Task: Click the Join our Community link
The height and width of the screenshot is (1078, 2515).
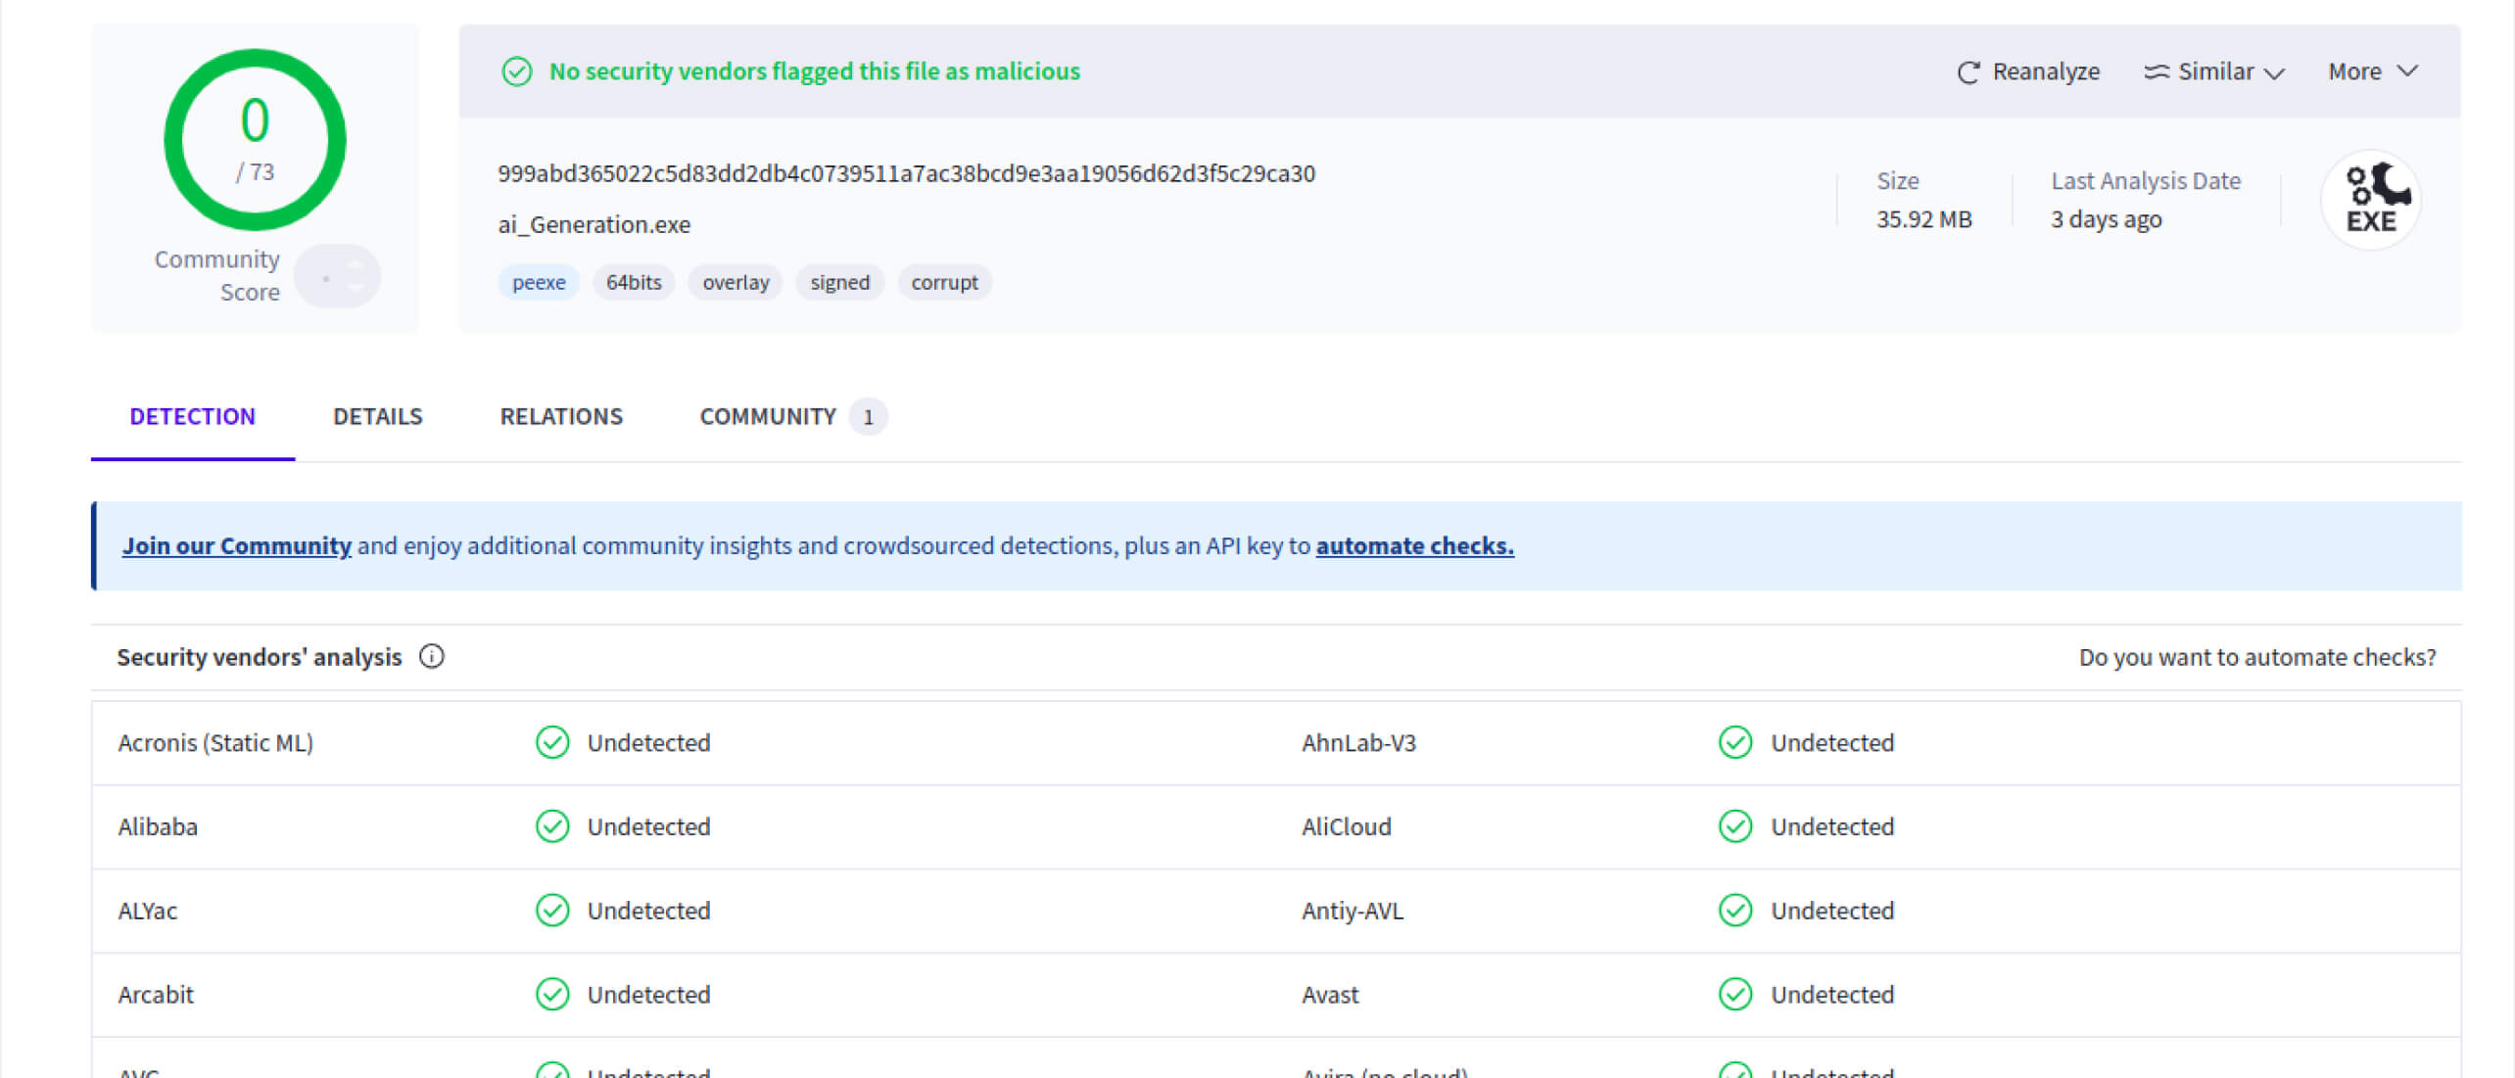Action: coord(236,545)
